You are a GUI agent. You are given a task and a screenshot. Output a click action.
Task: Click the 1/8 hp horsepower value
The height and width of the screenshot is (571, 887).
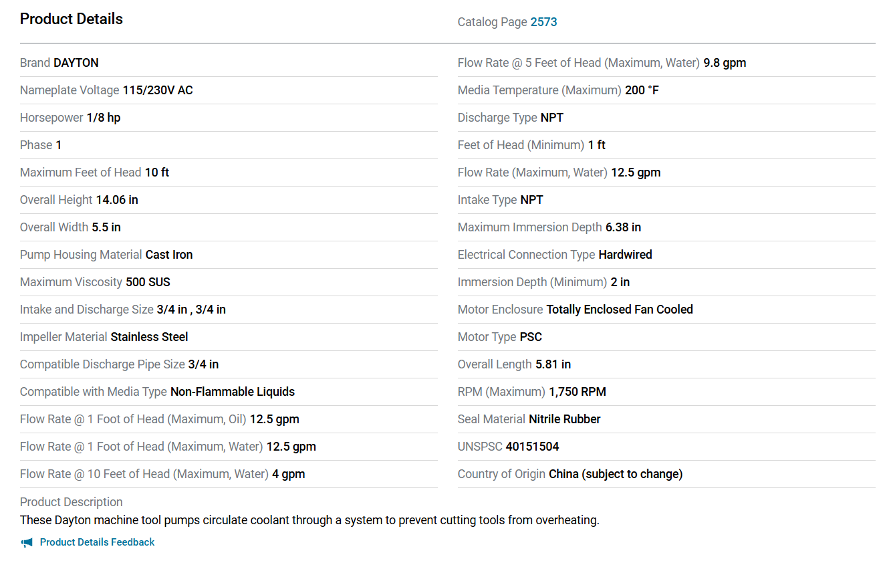pyautogui.click(x=104, y=118)
